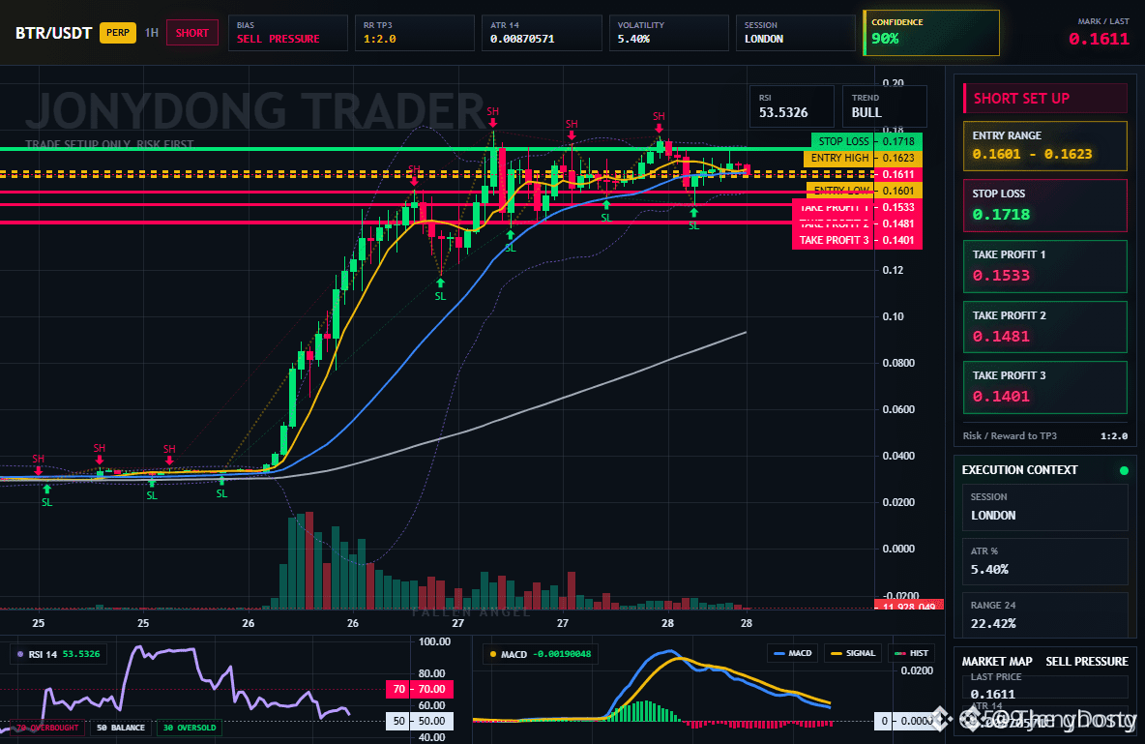This screenshot has width=1145, height=744.
Task: Select the PERP contract badge
Action: point(118,33)
